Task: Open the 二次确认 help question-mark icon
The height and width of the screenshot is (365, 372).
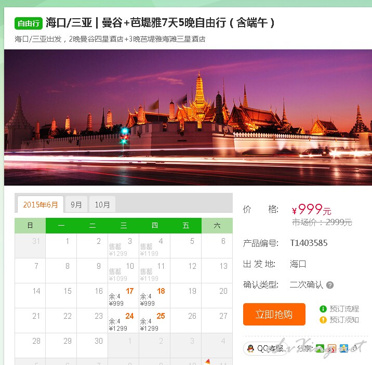Action: (330, 285)
